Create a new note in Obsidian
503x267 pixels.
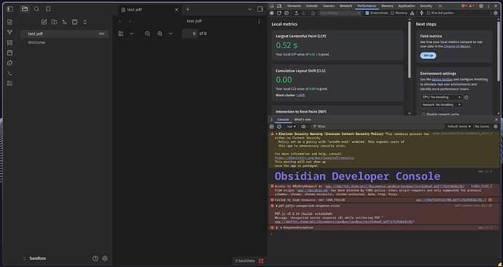point(44,22)
